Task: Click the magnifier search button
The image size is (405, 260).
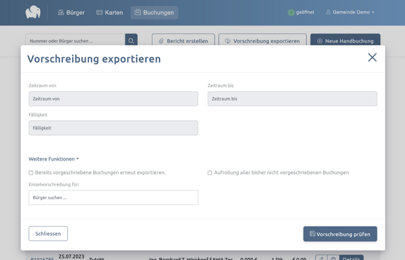Action: coord(131,41)
